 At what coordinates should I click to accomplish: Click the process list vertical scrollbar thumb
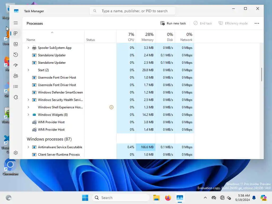[262, 74]
